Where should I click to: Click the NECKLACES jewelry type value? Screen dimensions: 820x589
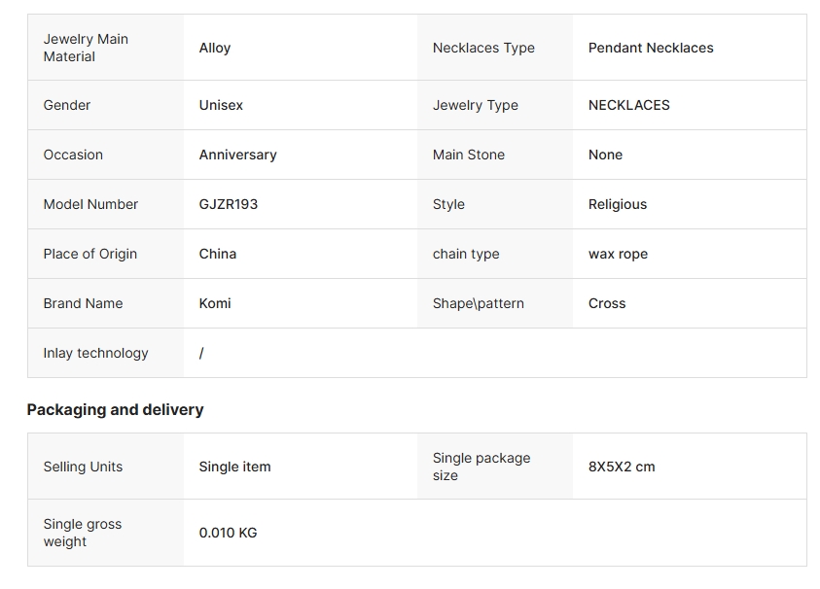pyautogui.click(x=628, y=105)
